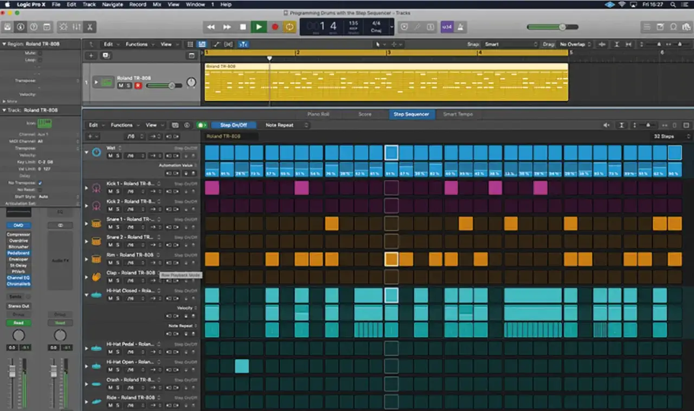Click the Roland TR-808 track pan knob

(191, 83)
